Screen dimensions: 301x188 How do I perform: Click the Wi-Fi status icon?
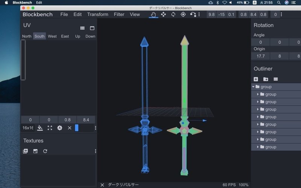tap(224, 3)
